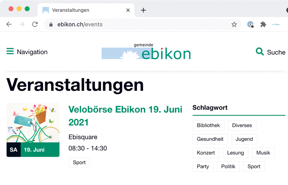Filter by the Gesundheit tag
Viewport: 288px width, 185px height.
pyautogui.click(x=210, y=139)
